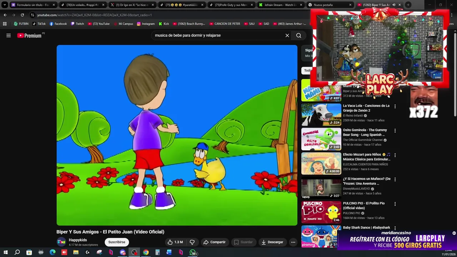Click the Guardar save button
Image resolution: width=457 pixels, height=257 pixels.
[243, 242]
